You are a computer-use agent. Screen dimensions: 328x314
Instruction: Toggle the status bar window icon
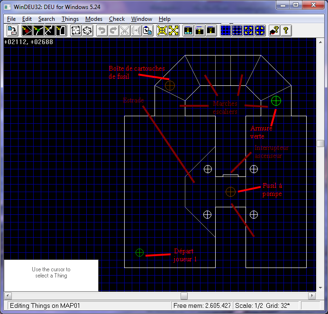tap(211, 30)
